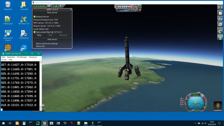Expand hidden system tray icons chevron
Viewport: 224px width, 126px height.
pyautogui.click(x=195, y=123)
